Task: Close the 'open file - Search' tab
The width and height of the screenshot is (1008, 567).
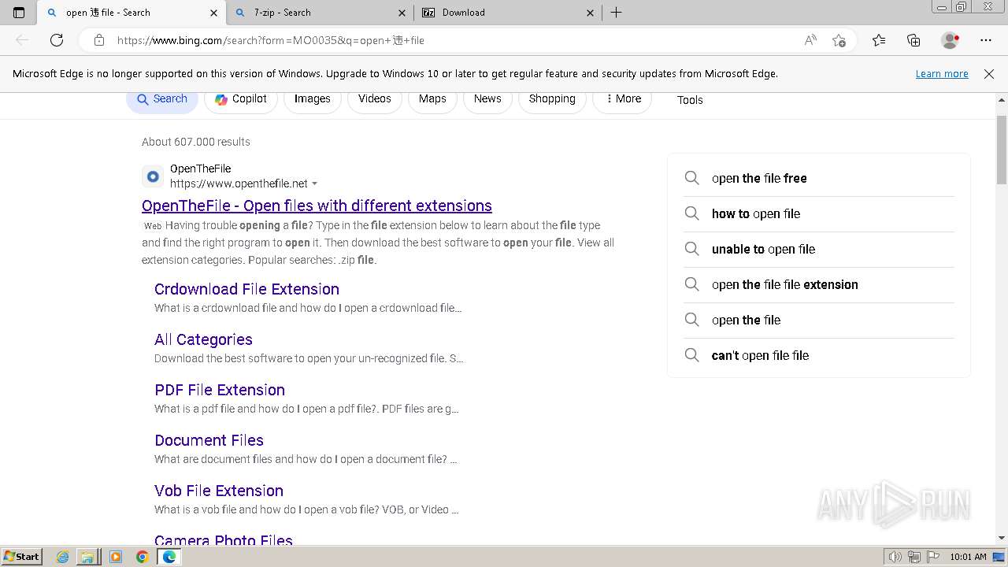Action: [213, 13]
